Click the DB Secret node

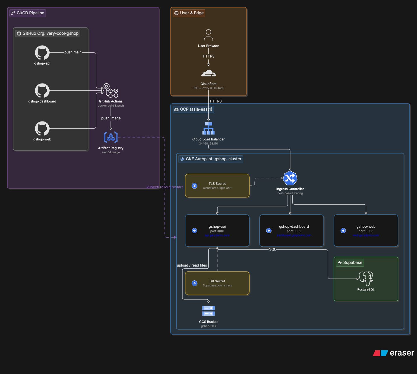(217, 283)
